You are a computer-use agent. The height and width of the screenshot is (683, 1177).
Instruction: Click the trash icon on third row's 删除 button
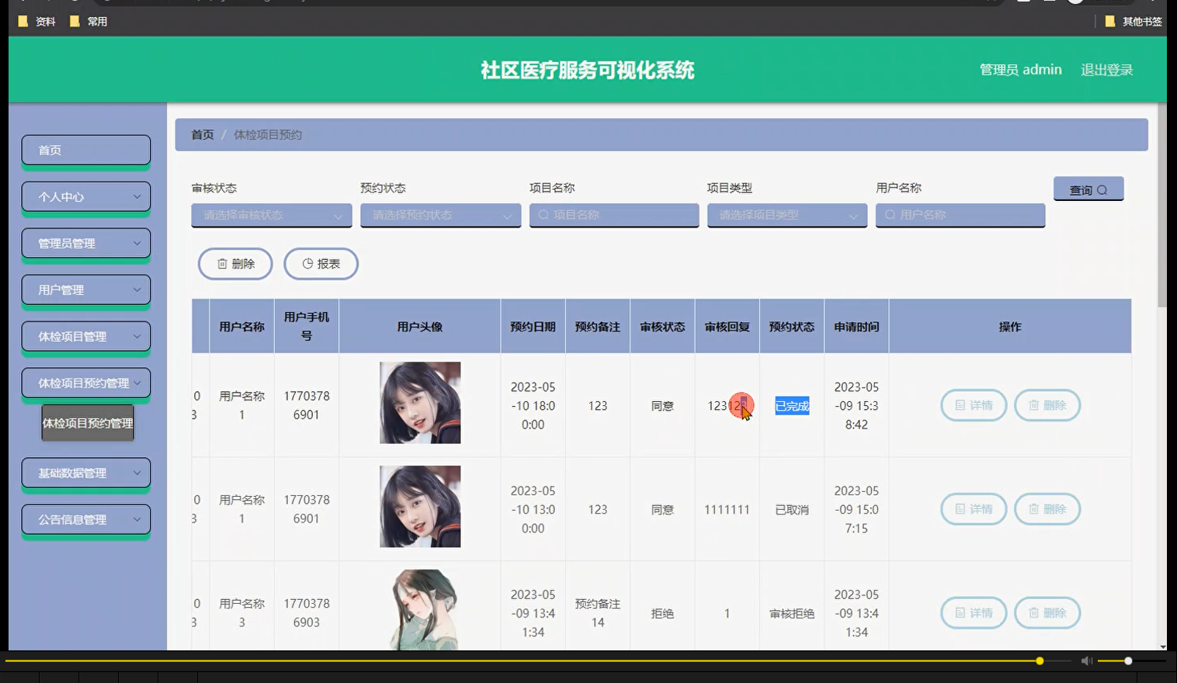tap(1033, 613)
